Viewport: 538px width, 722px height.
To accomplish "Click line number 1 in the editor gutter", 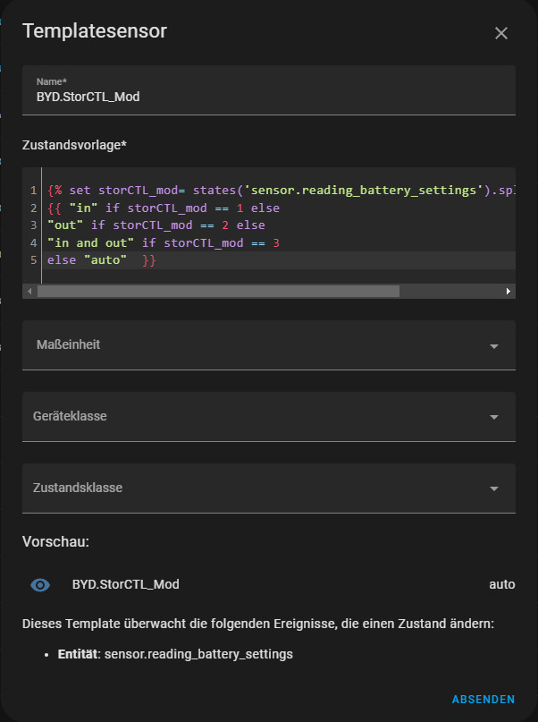I will coord(33,191).
